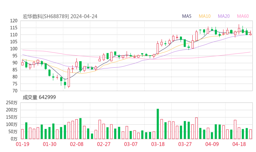Select the MA5 legend label

(x=186, y=16)
